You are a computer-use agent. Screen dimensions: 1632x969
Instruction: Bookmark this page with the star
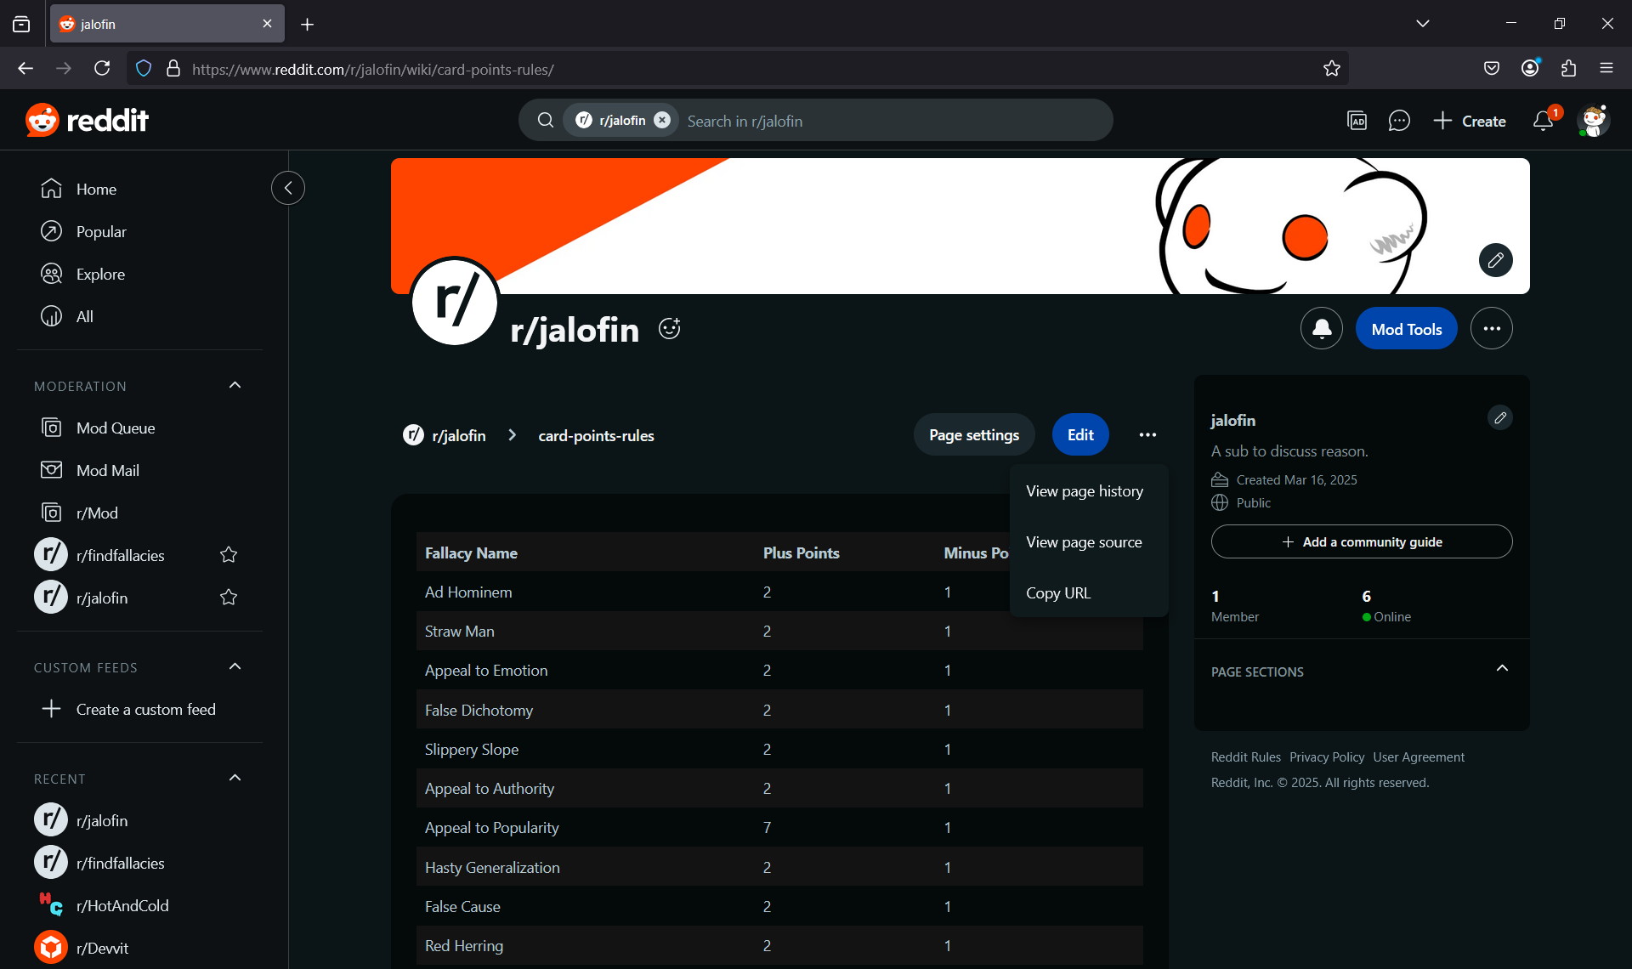tap(1331, 69)
